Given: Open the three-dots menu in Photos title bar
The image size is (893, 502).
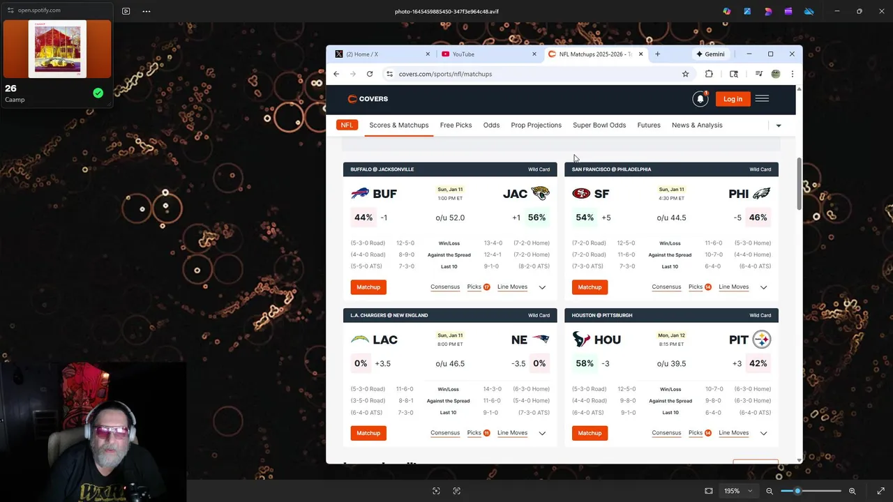Looking at the screenshot, I should pos(147,11).
